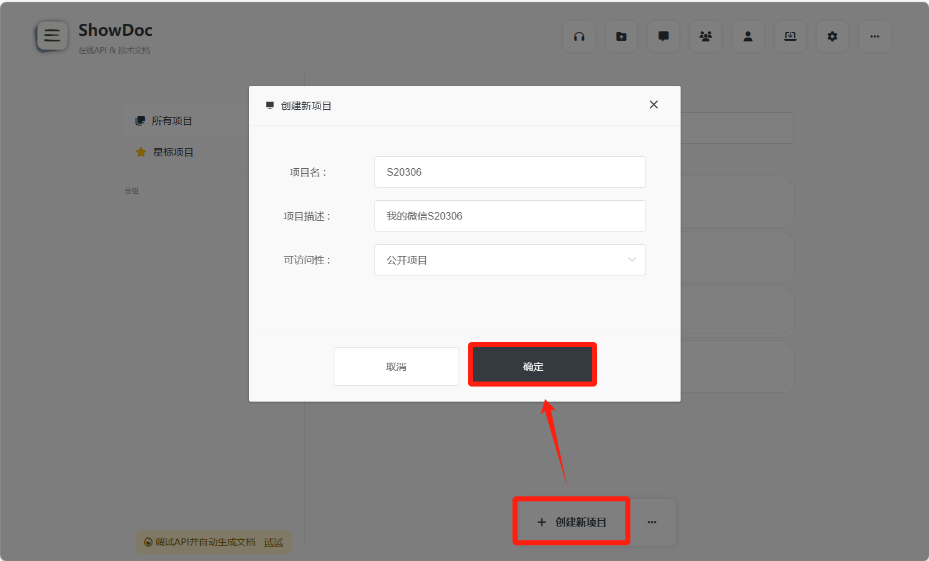
Task: Close the create new project dialog
Action: point(654,105)
